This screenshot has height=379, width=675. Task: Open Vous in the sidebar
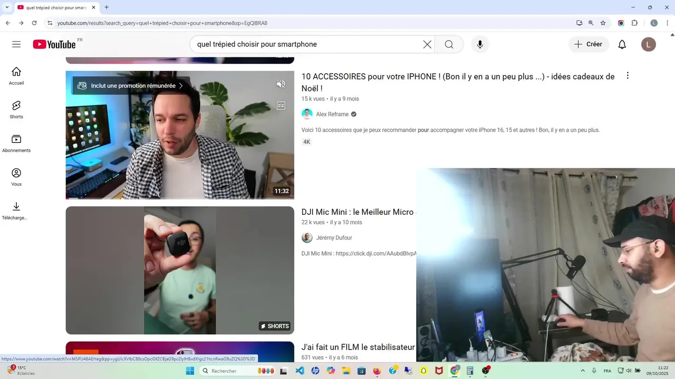[x=16, y=177]
